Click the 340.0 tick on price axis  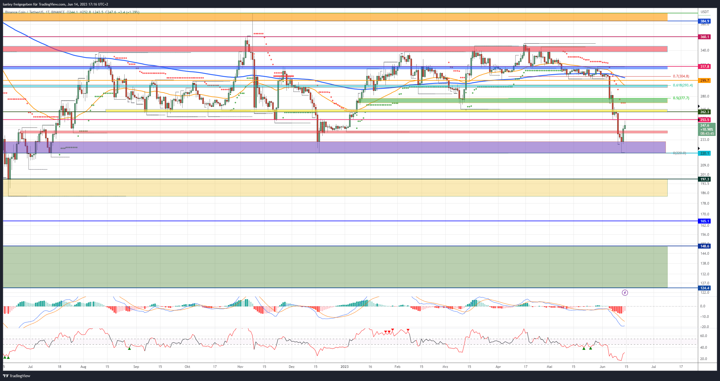pos(705,50)
